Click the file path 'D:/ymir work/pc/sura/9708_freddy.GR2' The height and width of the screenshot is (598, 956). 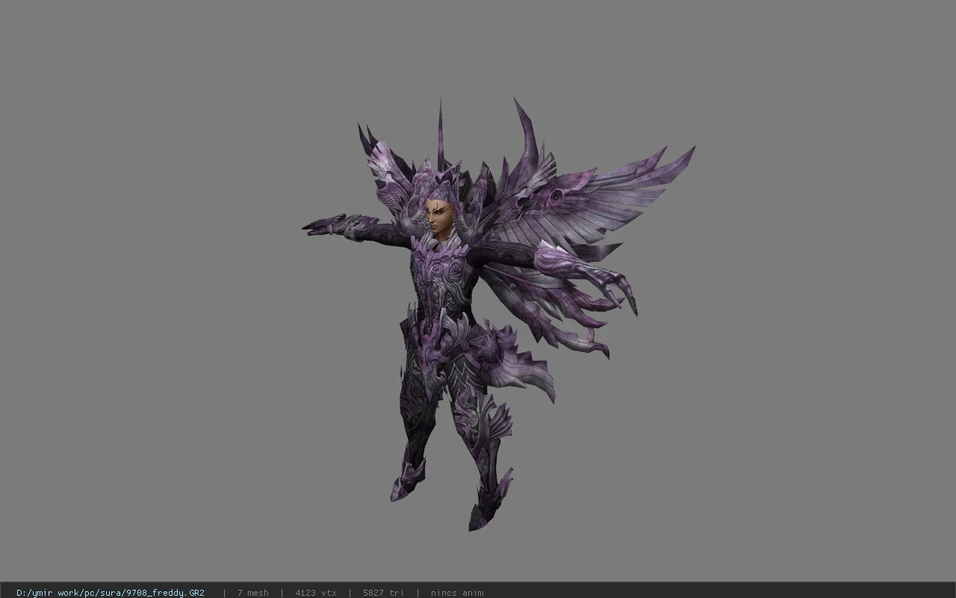pyautogui.click(x=111, y=593)
